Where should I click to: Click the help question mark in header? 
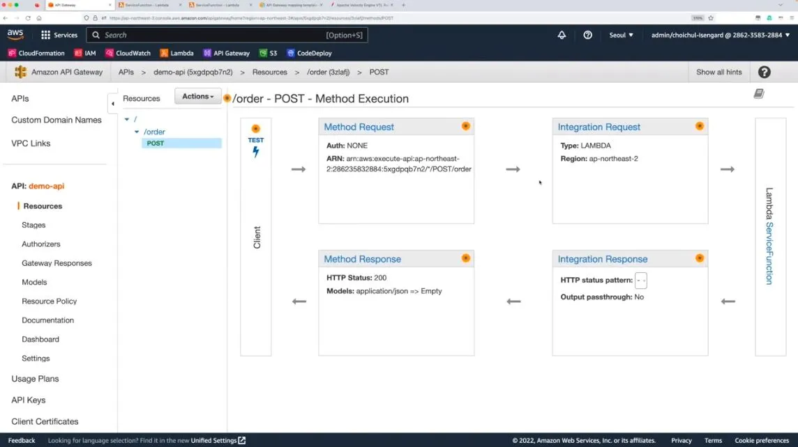coord(587,35)
